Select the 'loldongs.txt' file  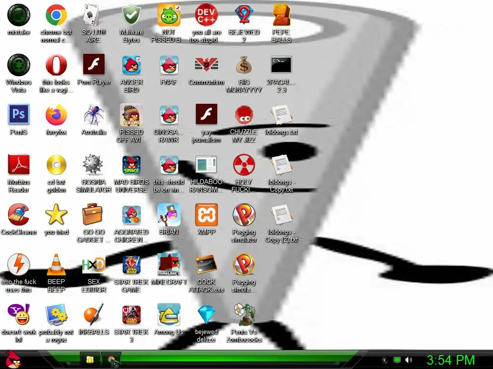click(281, 115)
